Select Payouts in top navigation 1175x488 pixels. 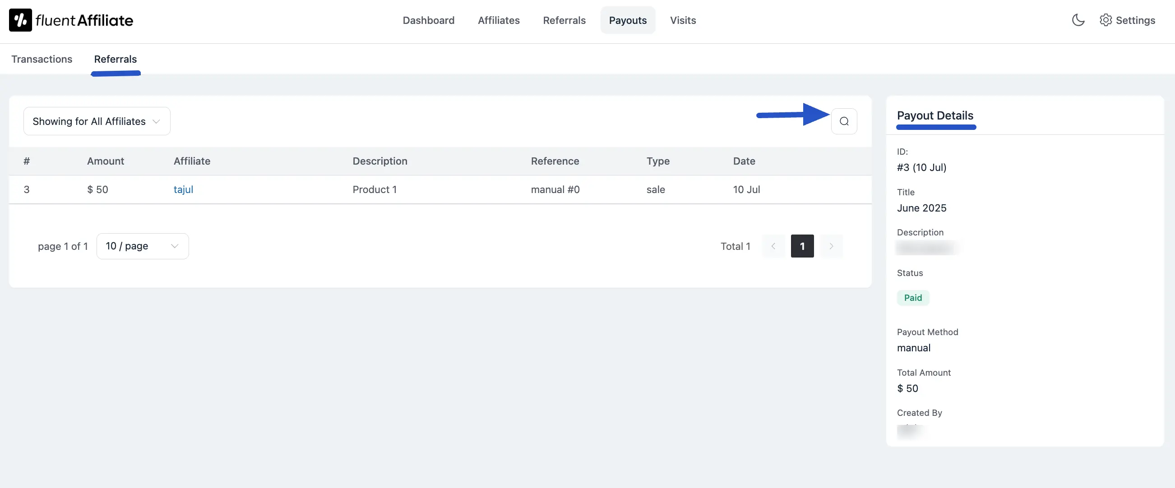628,20
